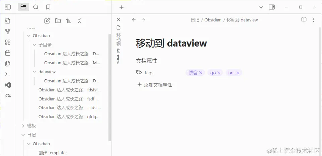Open the bookmarks pane icon

48,7
